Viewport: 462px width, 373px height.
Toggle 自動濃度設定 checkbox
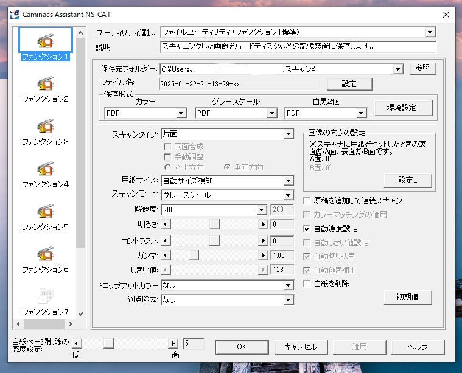[x=307, y=229]
